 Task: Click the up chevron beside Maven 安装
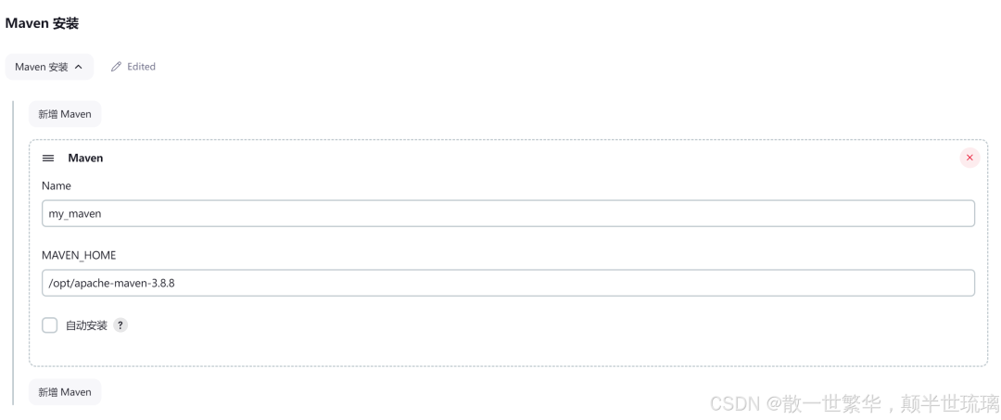pyautogui.click(x=79, y=67)
